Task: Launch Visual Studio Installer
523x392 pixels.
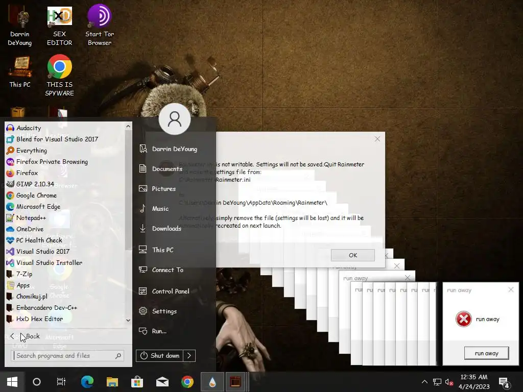Action: click(65, 263)
